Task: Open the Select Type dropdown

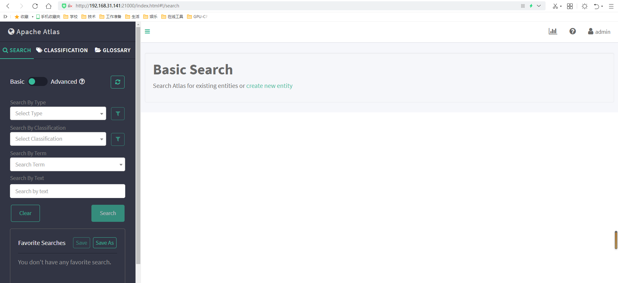Action: click(58, 113)
